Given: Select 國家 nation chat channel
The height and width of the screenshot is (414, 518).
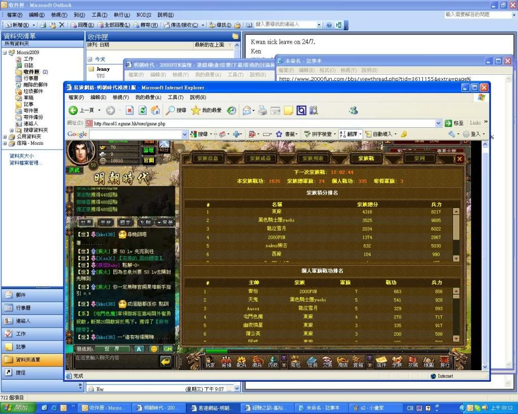Looking at the screenshot, I should [125, 222].
